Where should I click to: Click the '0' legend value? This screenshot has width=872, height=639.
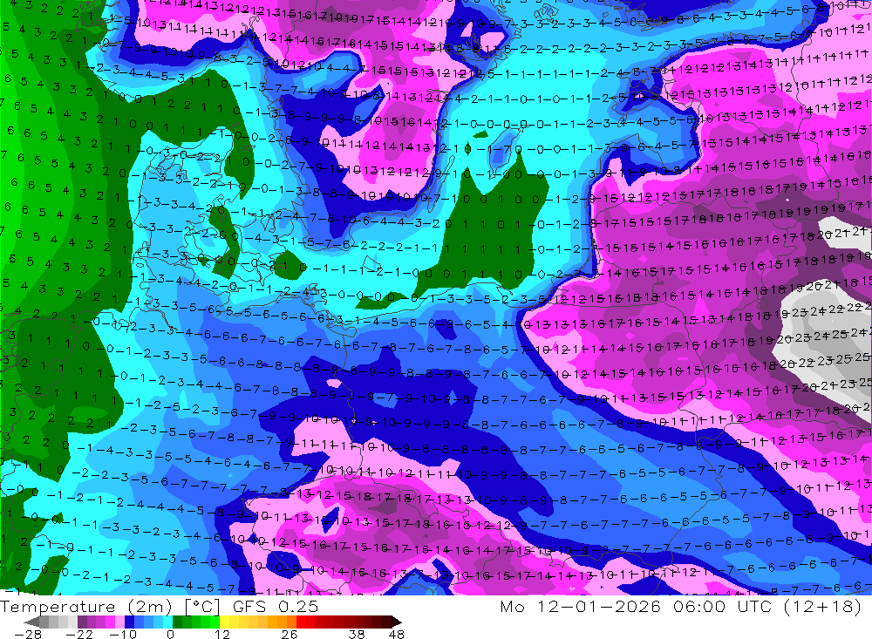point(171,634)
